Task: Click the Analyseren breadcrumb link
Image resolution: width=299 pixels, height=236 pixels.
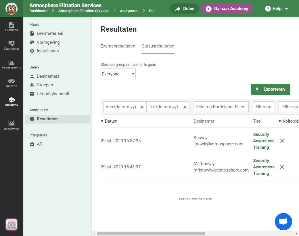Action: [129, 11]
